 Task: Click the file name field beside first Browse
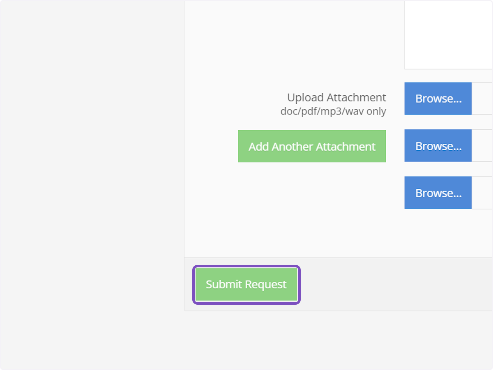click(x=482, y=99)
